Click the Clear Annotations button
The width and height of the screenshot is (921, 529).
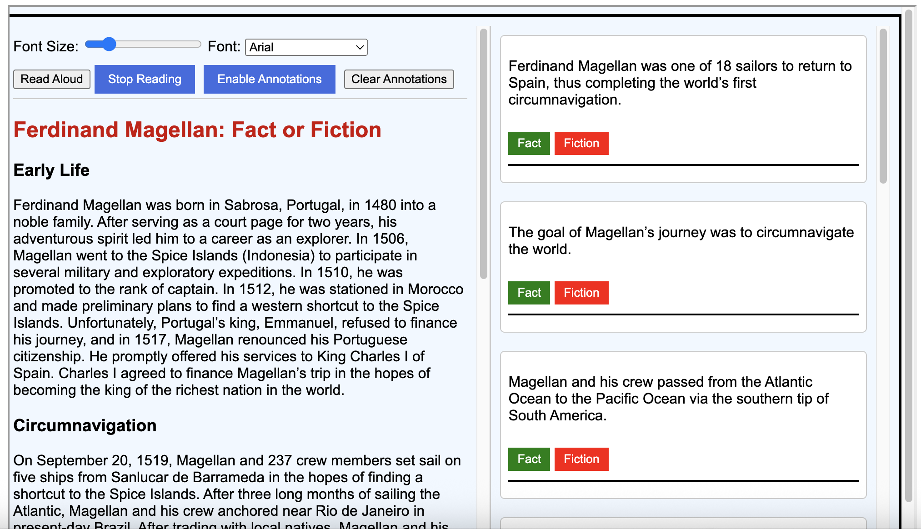[x=399, y=79]
